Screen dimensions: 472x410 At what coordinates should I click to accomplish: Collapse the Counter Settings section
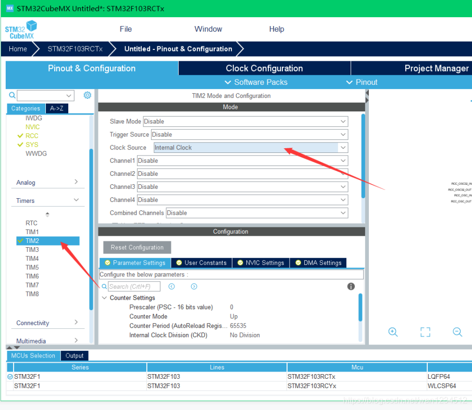105,298
